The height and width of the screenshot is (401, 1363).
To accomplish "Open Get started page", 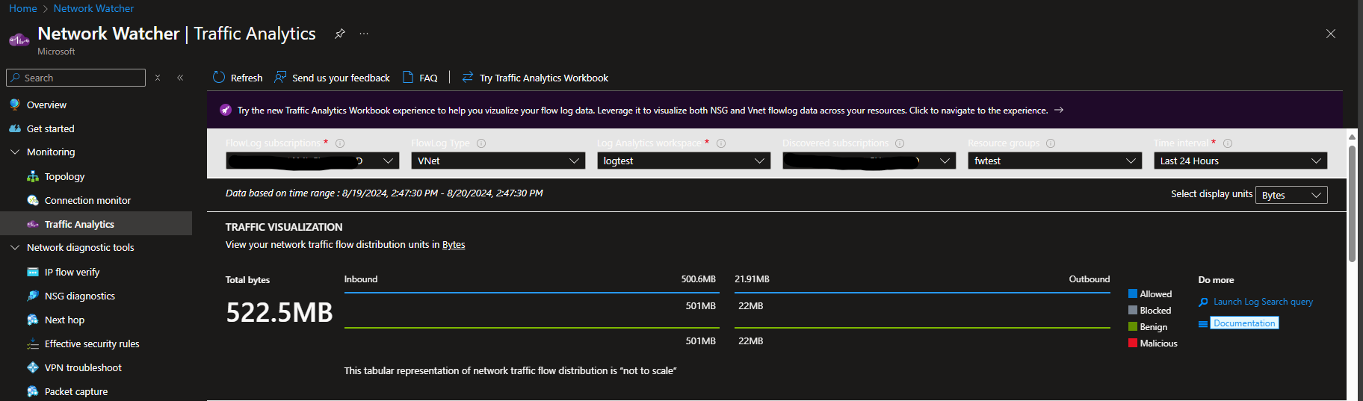I will tap(50, 128).
